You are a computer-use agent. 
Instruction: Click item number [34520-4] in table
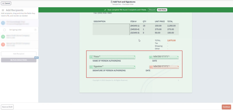(135, 29)
